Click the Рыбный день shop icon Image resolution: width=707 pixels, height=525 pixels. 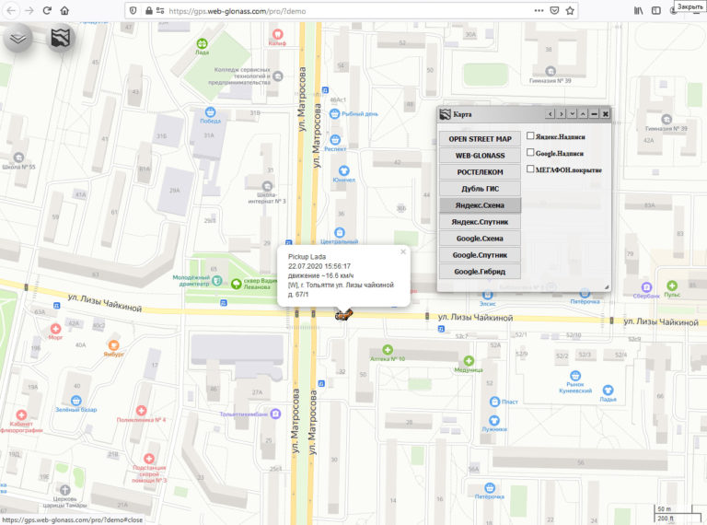click(334, 113)
